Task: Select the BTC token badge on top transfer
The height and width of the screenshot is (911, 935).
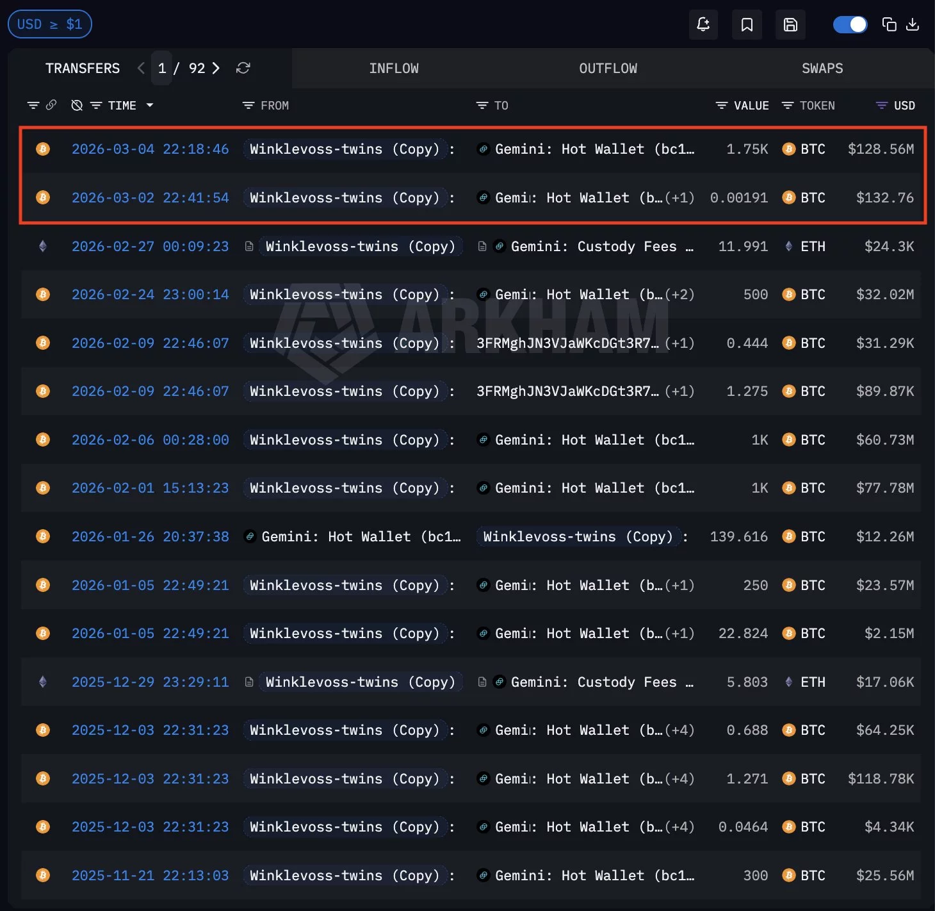Action: point(803,149)
